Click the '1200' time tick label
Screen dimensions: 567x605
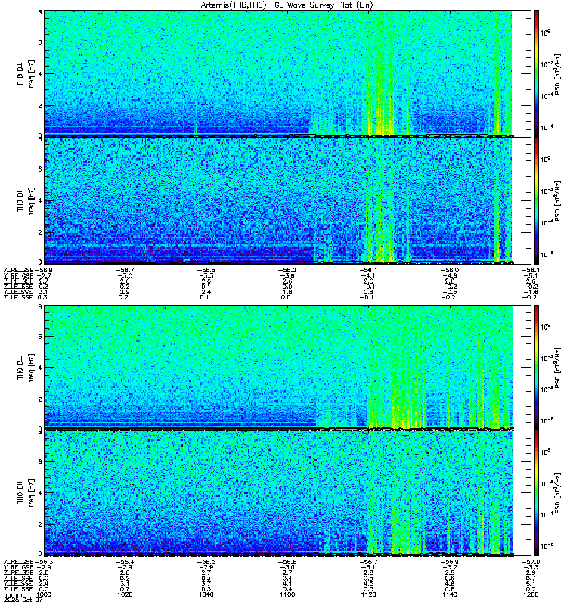coord(531,594)
